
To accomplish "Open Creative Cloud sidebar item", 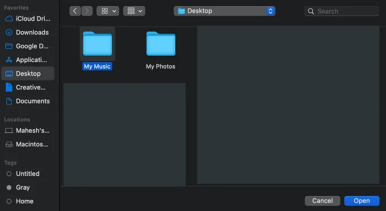I will pyautogui.click(x=28, y=87).
